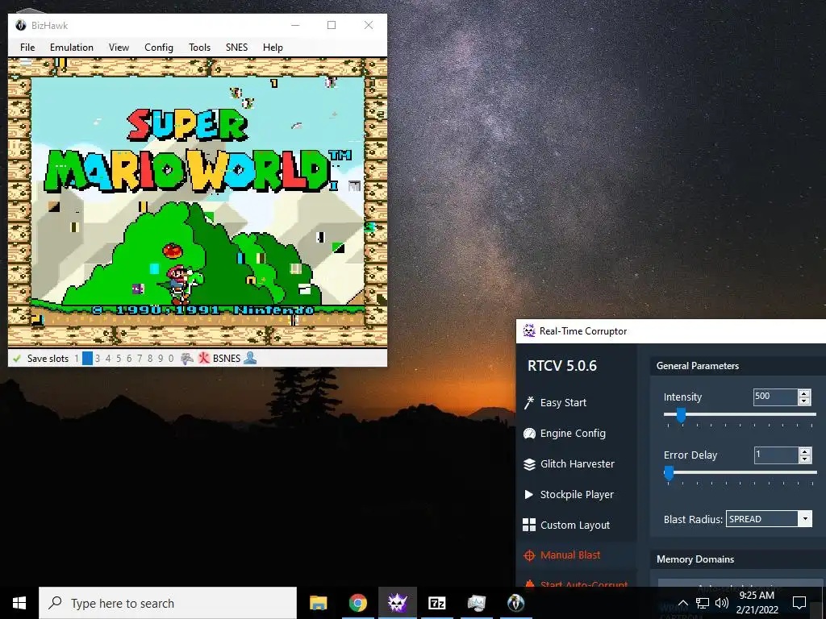Click the Glitch Harvester layers icon

(x=529, y=464)
